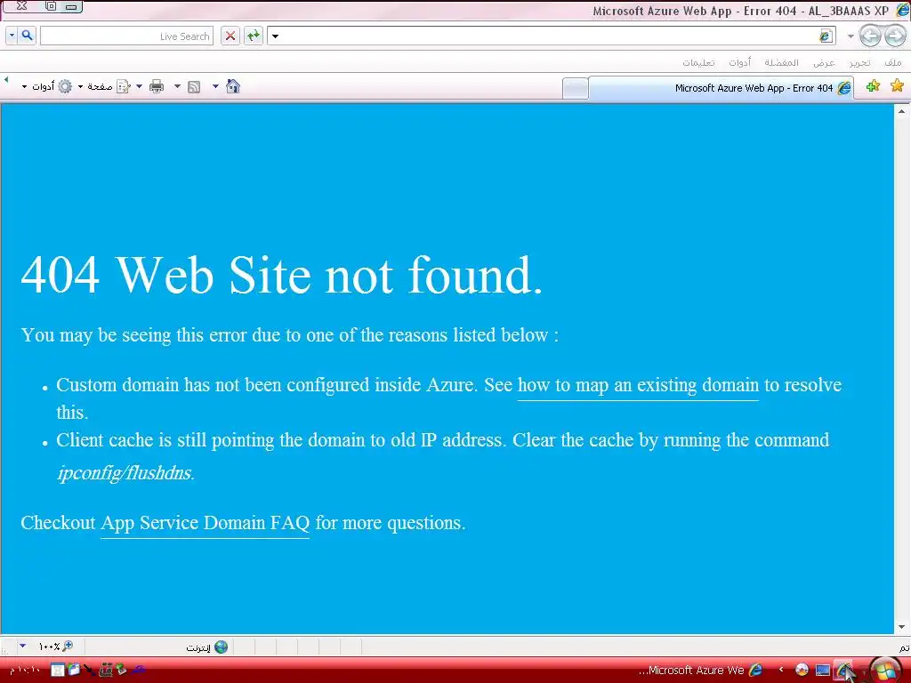The height and width of the screenshot is (683, 911).
Task: Expand the address bar history dropdown
Action: point(276,36)
